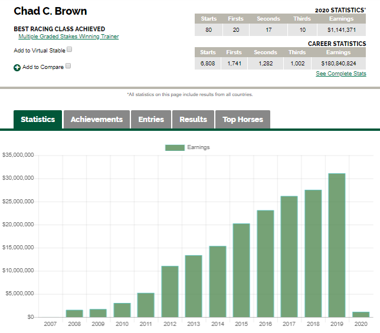Switch to the Achievements tab
The image size is (380, 333).
pos(97,119)
